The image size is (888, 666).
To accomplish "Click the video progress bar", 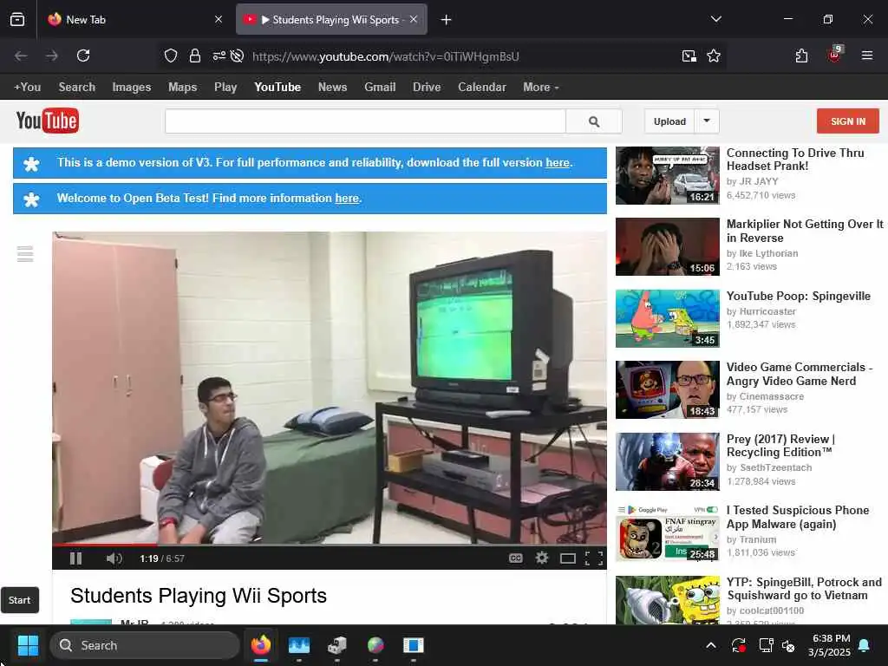I will [x=329, y=545].
